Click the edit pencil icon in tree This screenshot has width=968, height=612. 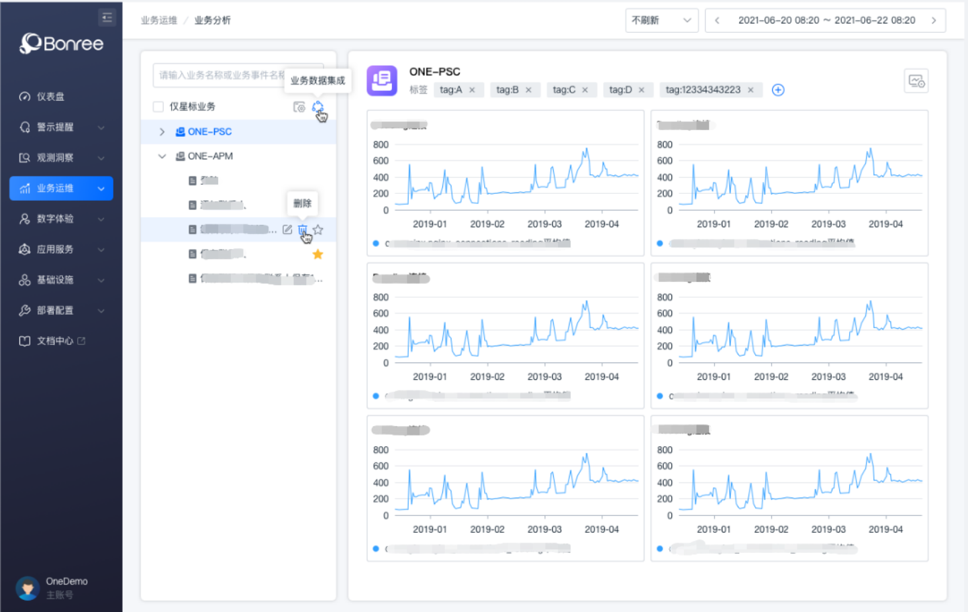287,230
